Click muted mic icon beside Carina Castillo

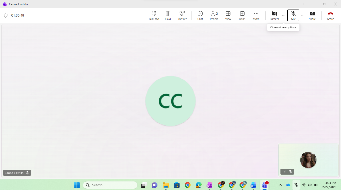pyautogui.click(x=27, y=173)
